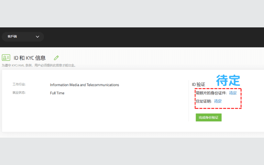Open 待定 status link for photo ID
Viewport: 264px width, 165px height.
pos(233,93)
